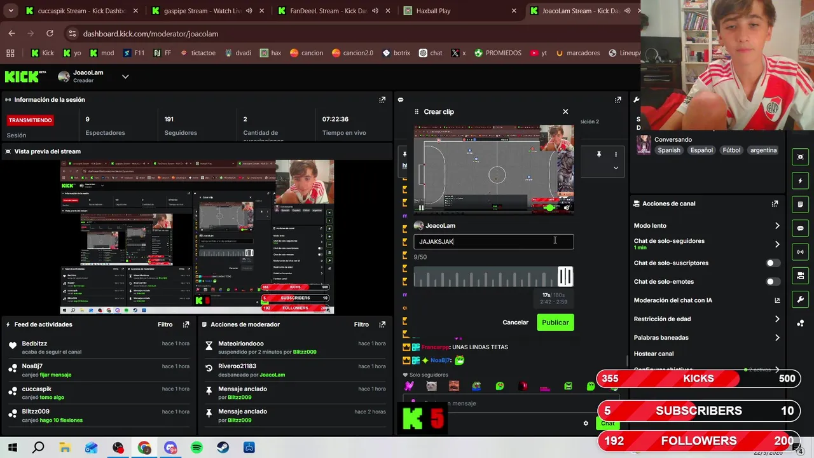The height and width of the screenshot is (458, 814).
Task: Click the clip trim handle on the timeline
Action: pyautogui.click(x=565, y=276)
